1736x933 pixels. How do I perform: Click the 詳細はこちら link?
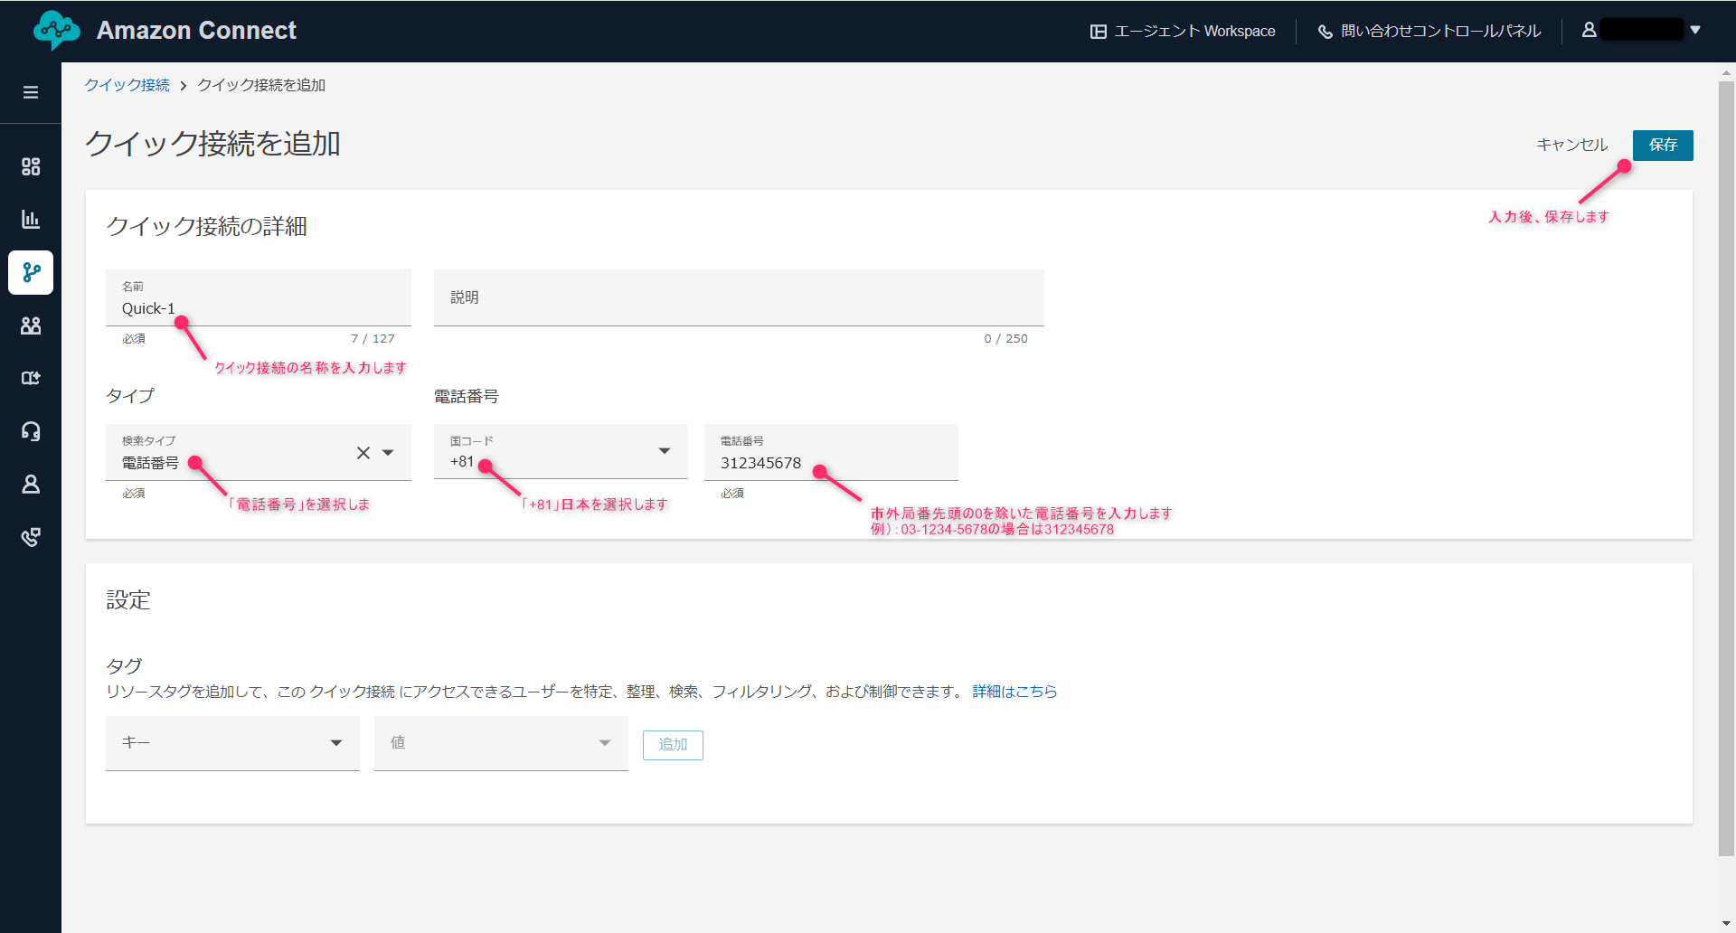[1014, 692]
